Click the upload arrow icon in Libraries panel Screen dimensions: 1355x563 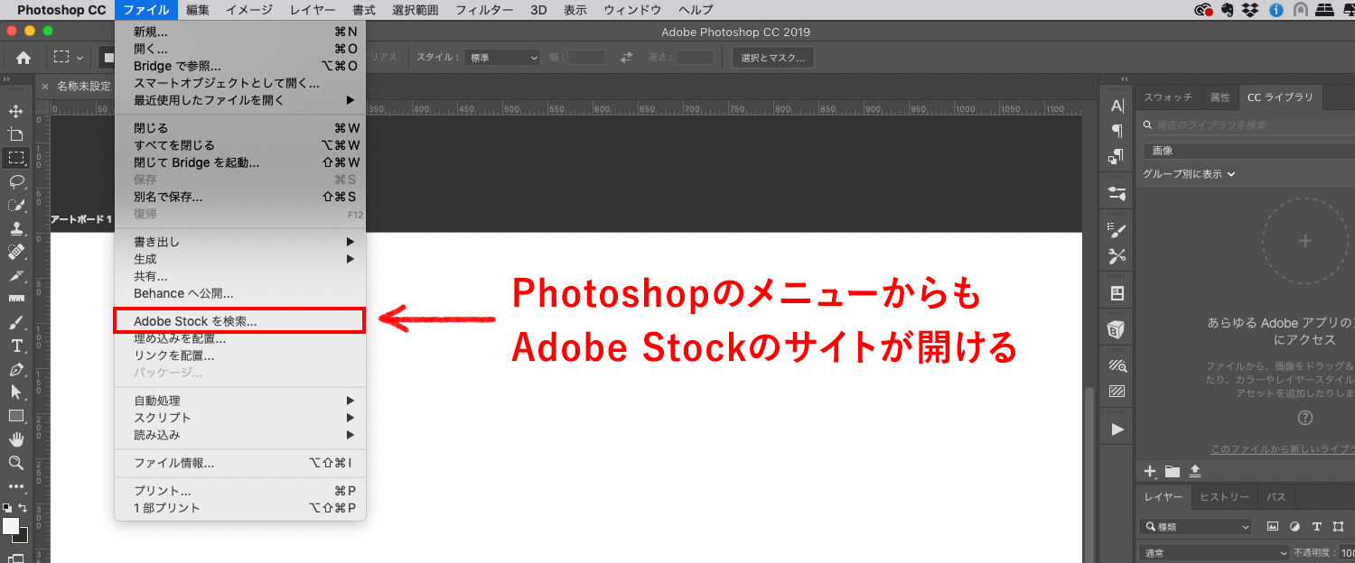[x=1195, y=471]
